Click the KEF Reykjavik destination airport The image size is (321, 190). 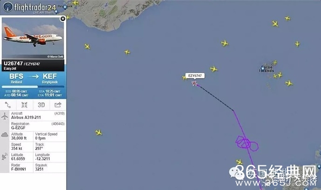point(50,79)
